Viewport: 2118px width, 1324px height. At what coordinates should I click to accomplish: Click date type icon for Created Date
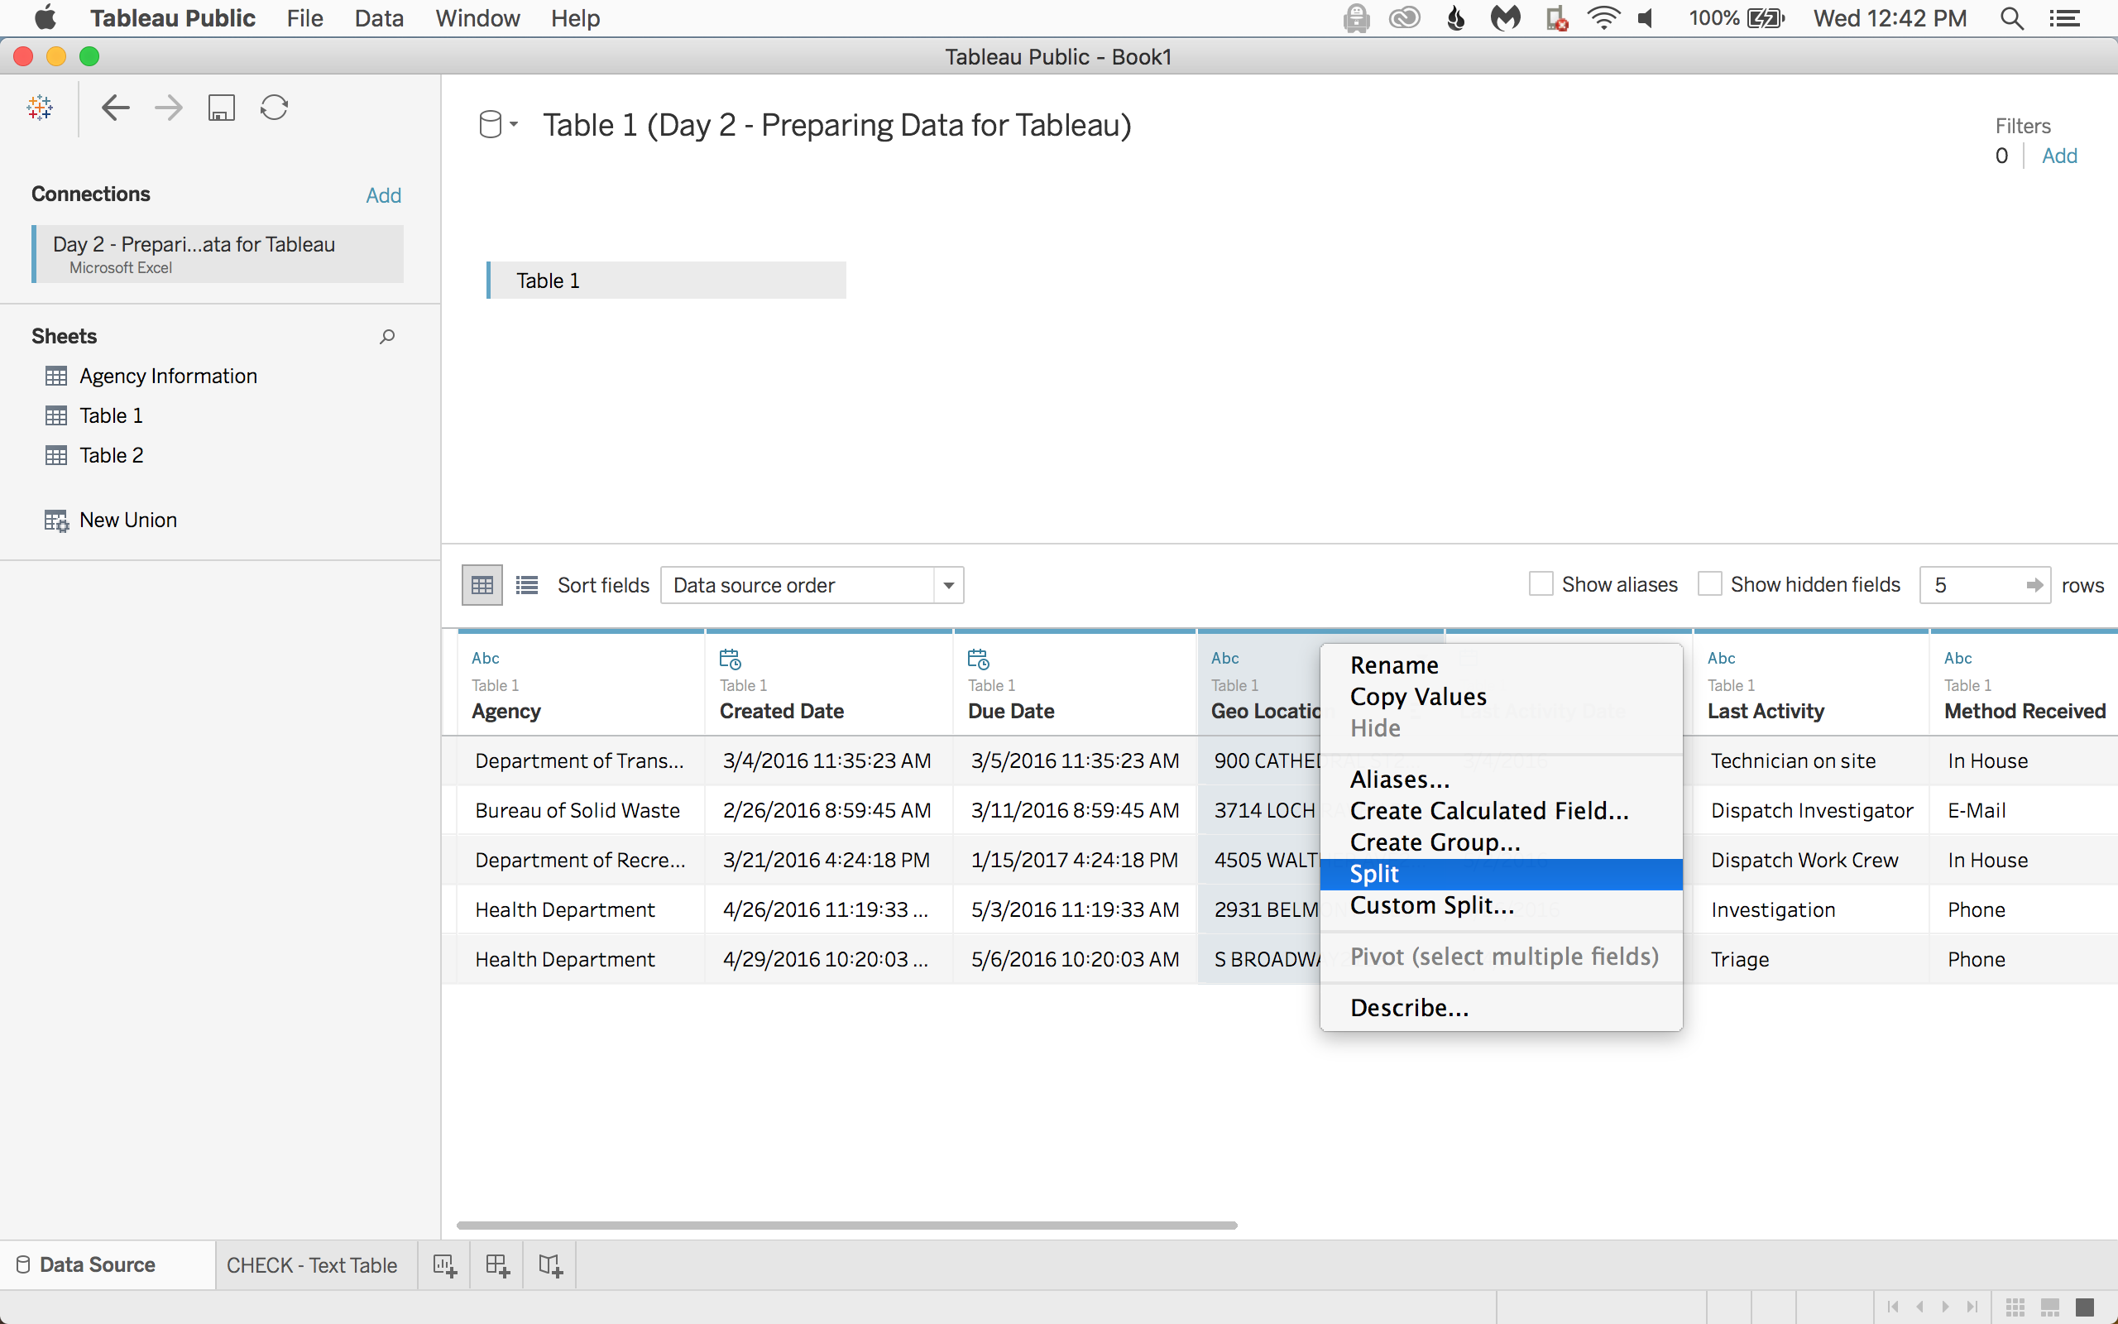pyautogui.click(x=730, y=659)
